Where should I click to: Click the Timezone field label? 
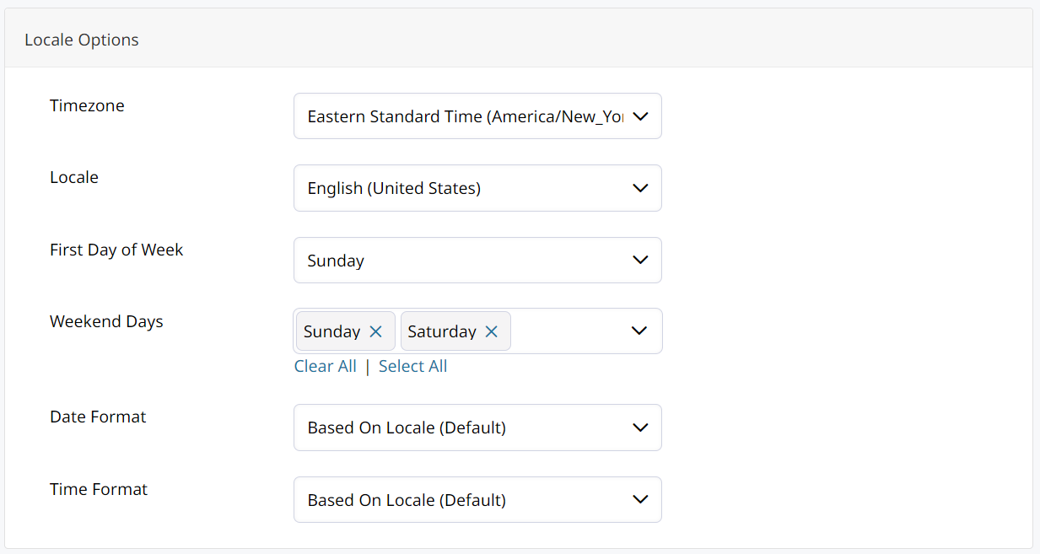(x=87, y=105)
